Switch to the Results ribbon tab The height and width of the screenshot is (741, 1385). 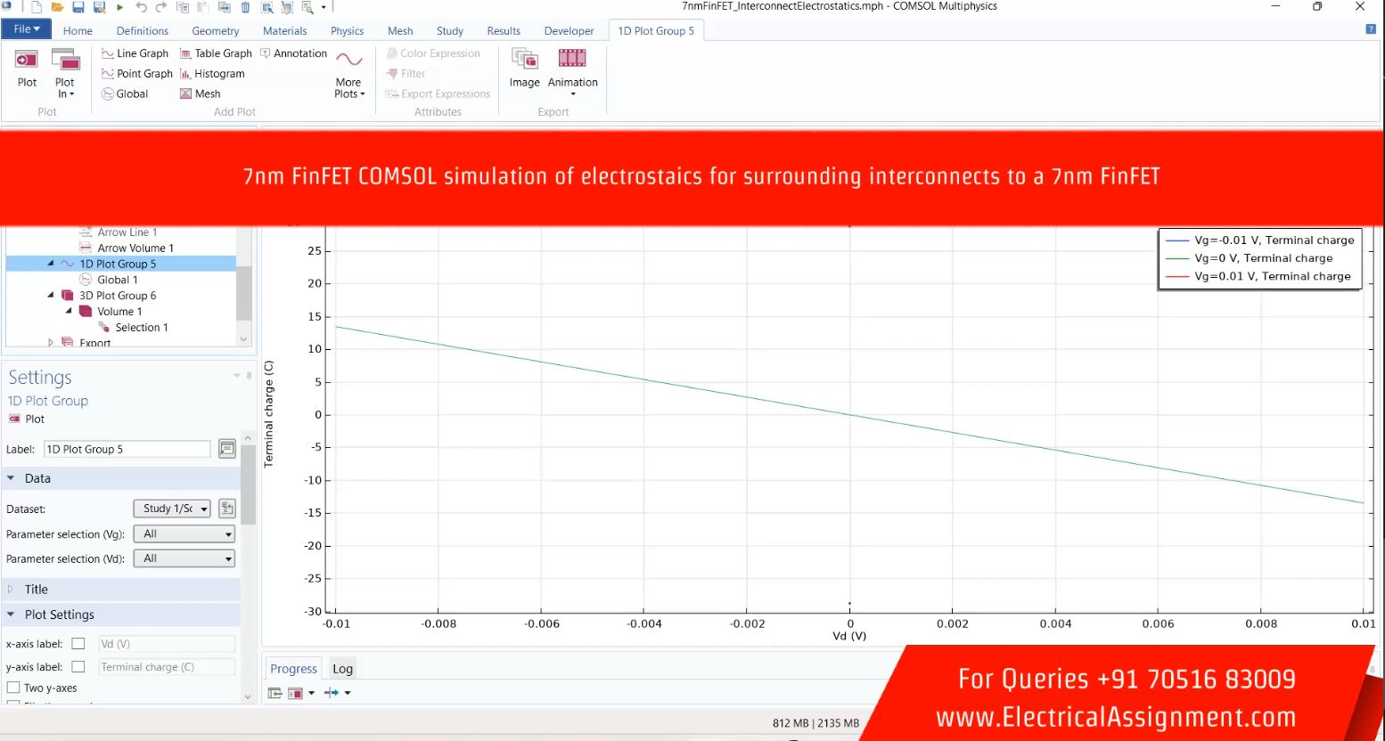504,31
